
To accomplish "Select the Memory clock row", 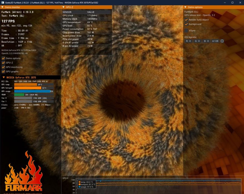I will 87,19.
